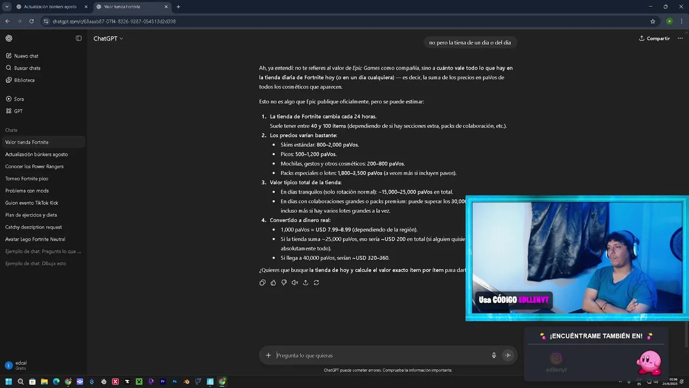Viewport: 689px width, 388px height.
Task: Open Minecraft from the taskbar
Action: (x=139, y=382)
